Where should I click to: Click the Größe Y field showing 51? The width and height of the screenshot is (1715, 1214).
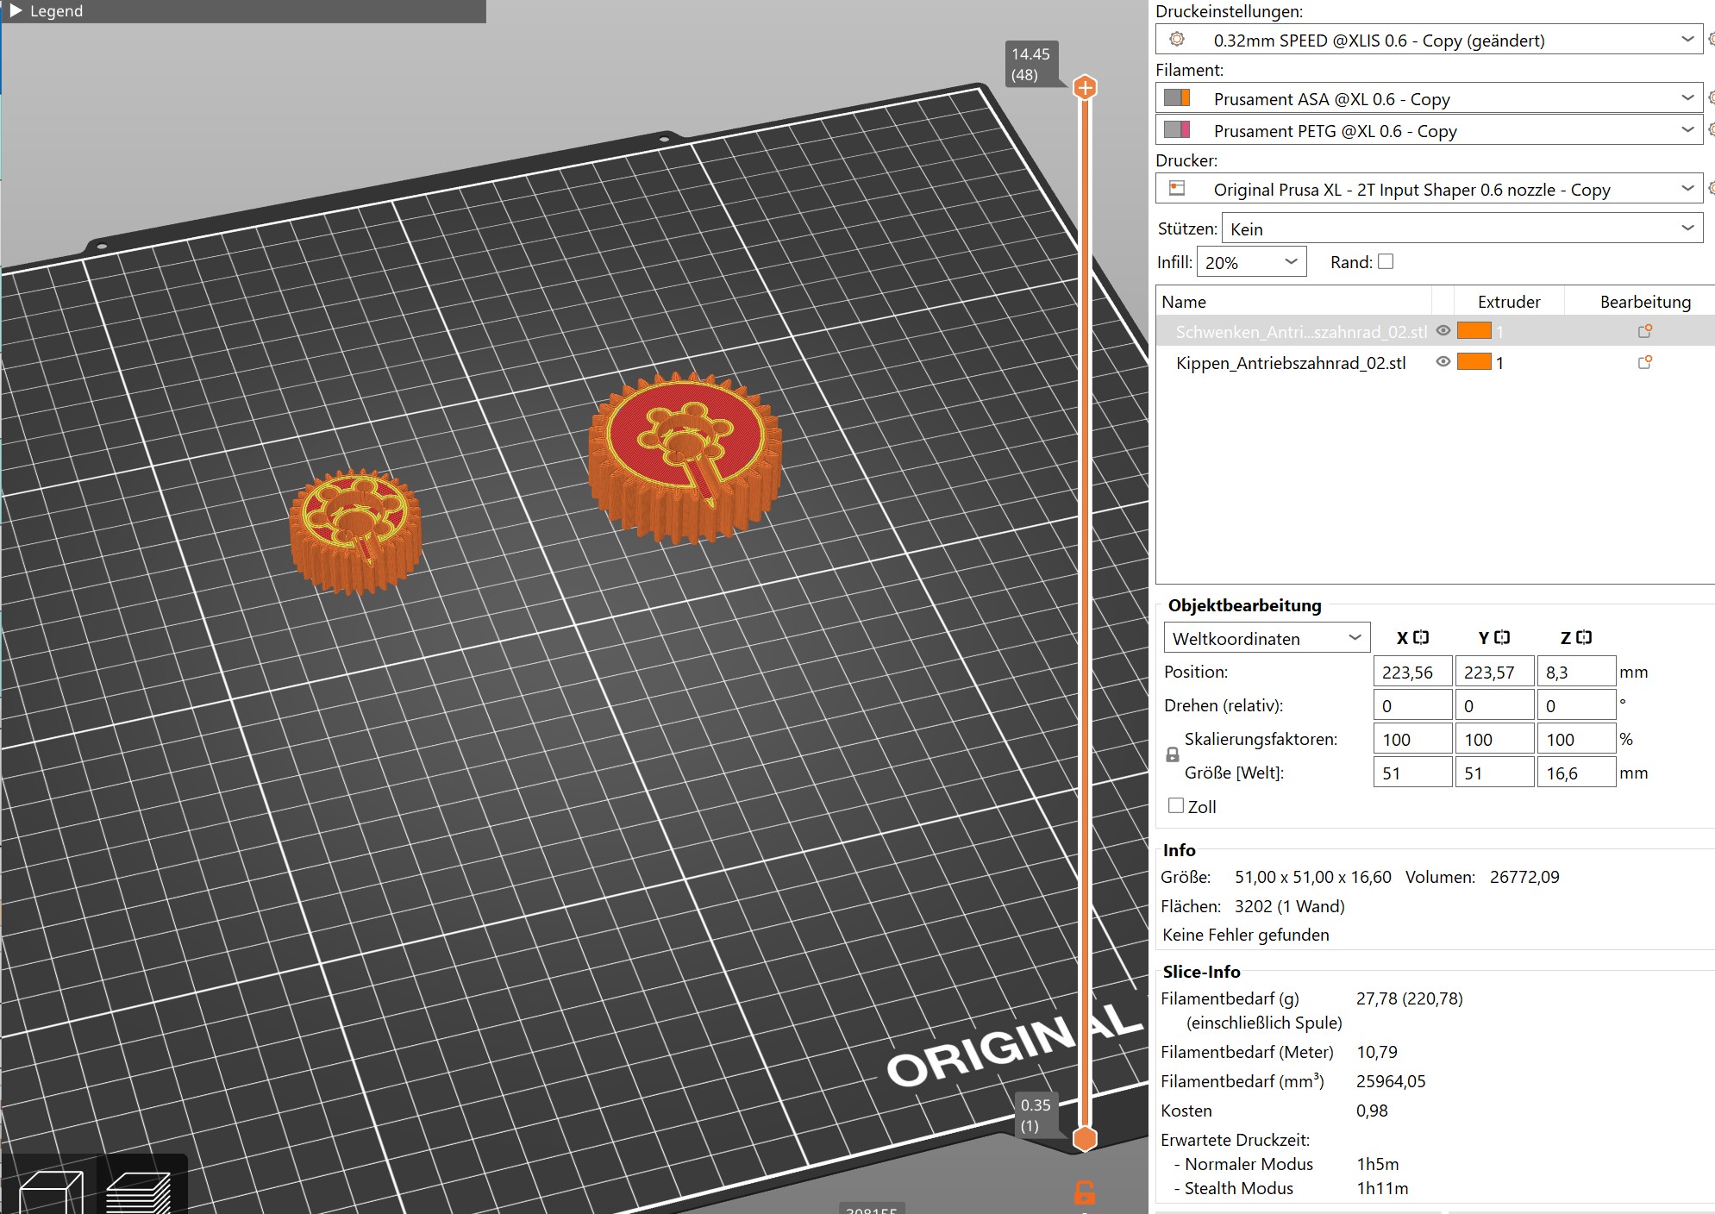coord(1494,773)
